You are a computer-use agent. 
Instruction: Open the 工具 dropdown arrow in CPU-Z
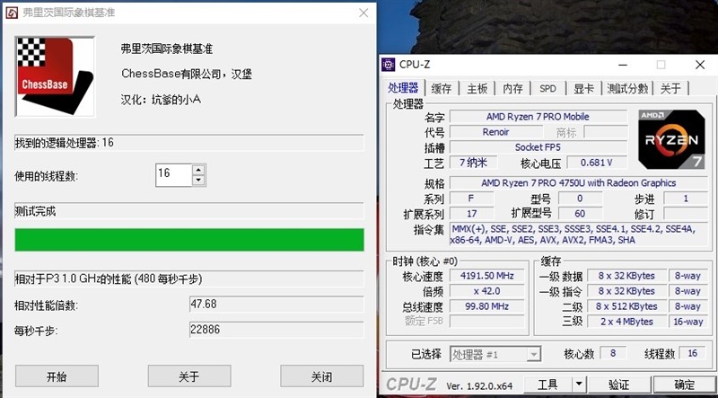click(x=579, y=385)
